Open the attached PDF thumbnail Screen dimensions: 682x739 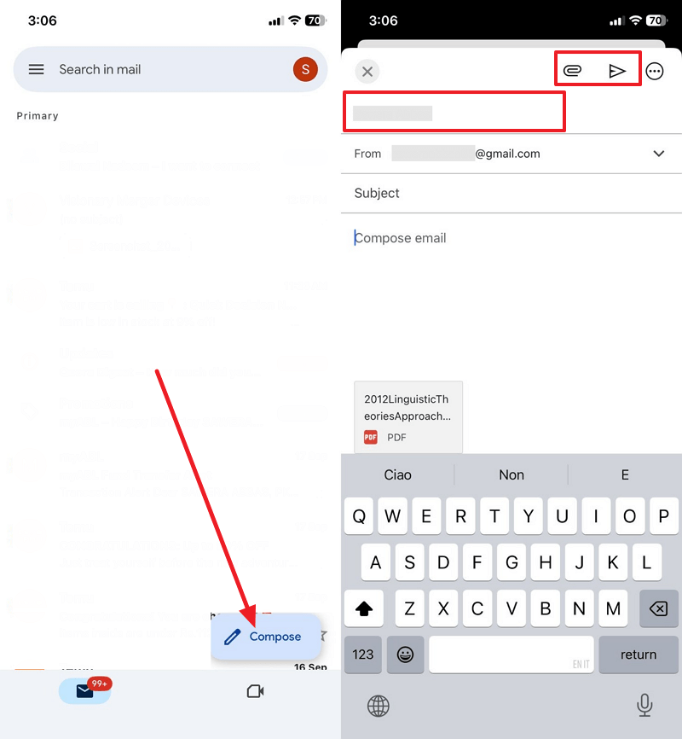[408, 417]
